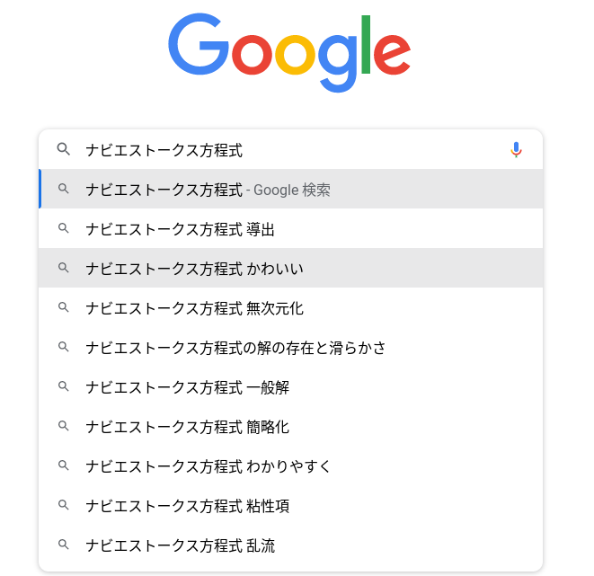Image resolution: width=594 pixels, height=576 pixels.
Task: Click the voice search microphone icon
Action: click(516, 150)
